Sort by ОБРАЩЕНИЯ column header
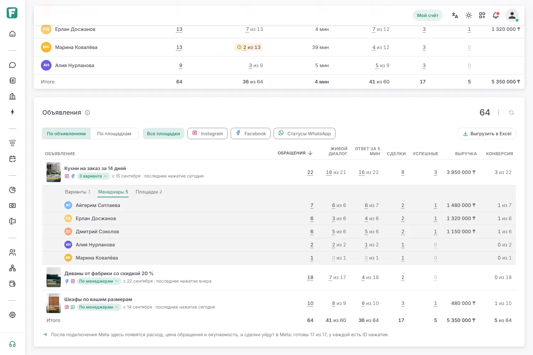The image size is (533, 355). (295, 153)
